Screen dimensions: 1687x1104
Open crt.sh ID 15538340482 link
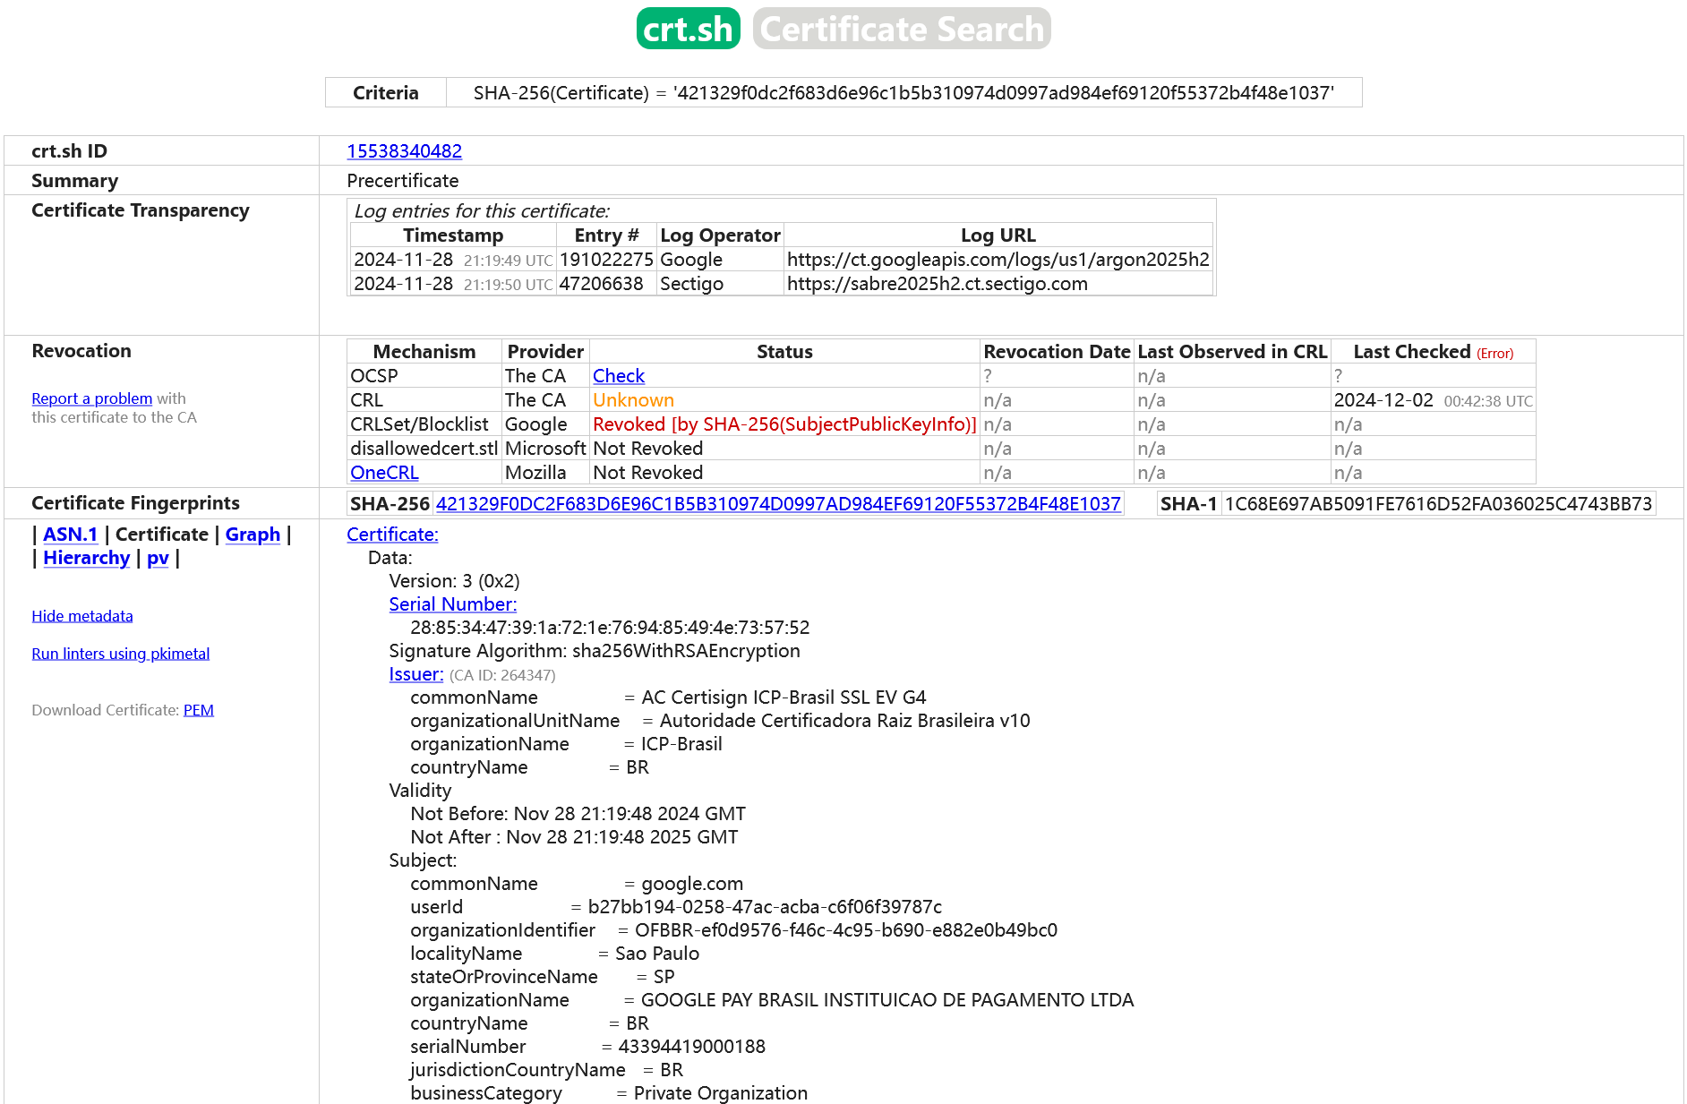pyautogui.click(x=404, y=151)
